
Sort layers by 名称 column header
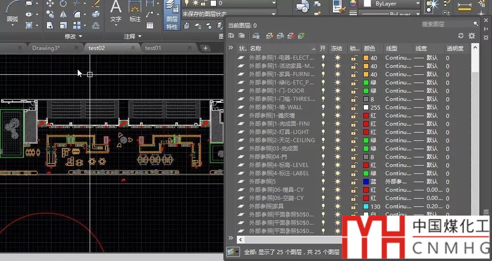280,48
